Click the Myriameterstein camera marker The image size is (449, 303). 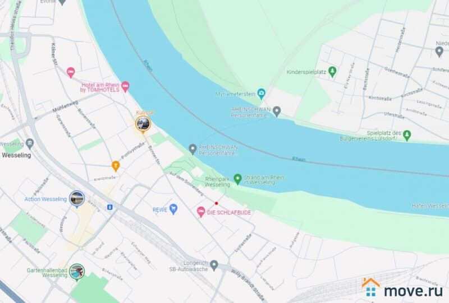[261, 94]
